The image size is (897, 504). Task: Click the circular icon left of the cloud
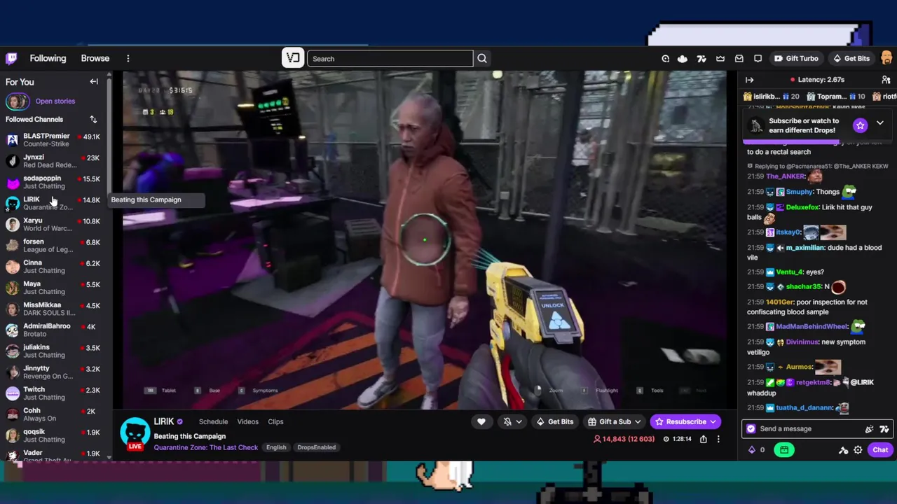(665, 59)
